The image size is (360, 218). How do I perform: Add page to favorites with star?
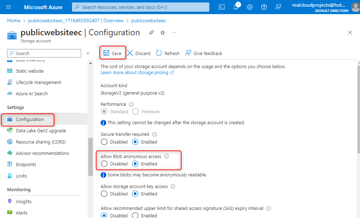[x=163, y=32]
